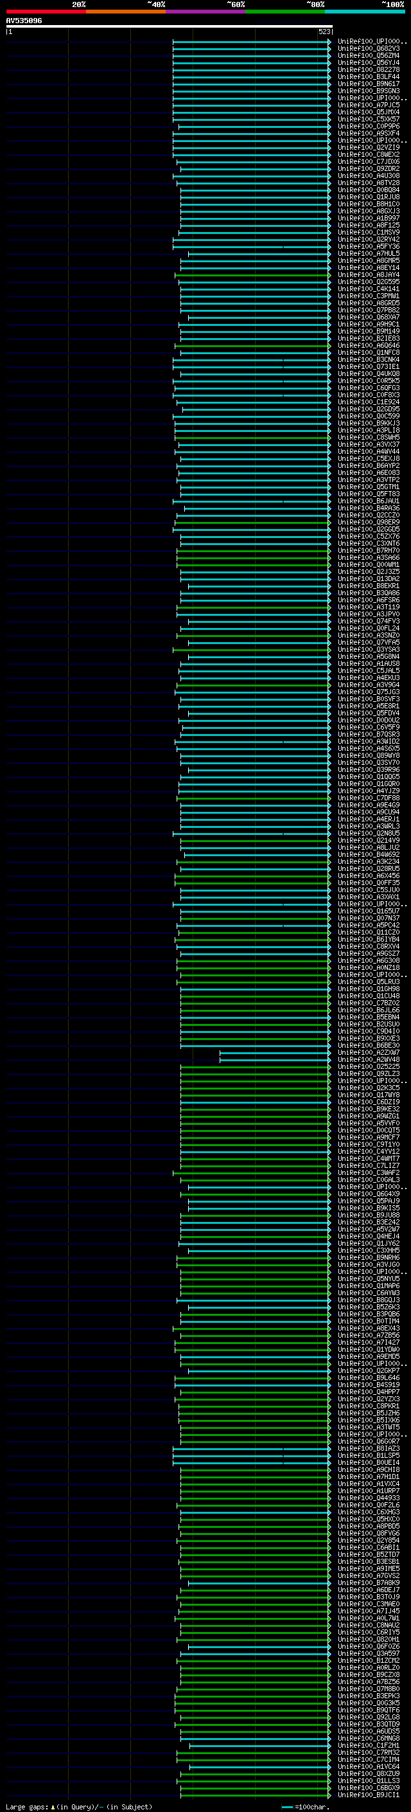The width and height of the screenshot is (411, 1812).
Task: Open hit UniRef100_Q25225
Action: click(369, 1066)
